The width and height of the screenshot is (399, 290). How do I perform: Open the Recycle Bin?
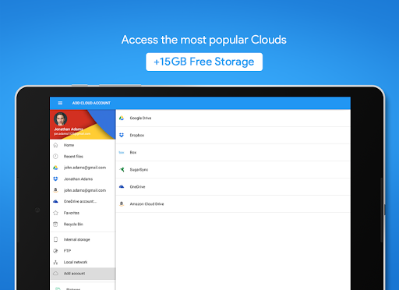point(83,224)
